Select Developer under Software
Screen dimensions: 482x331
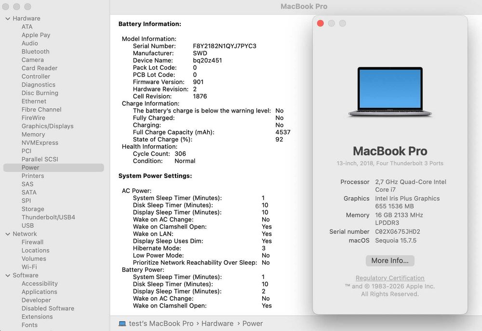point(36,300)
